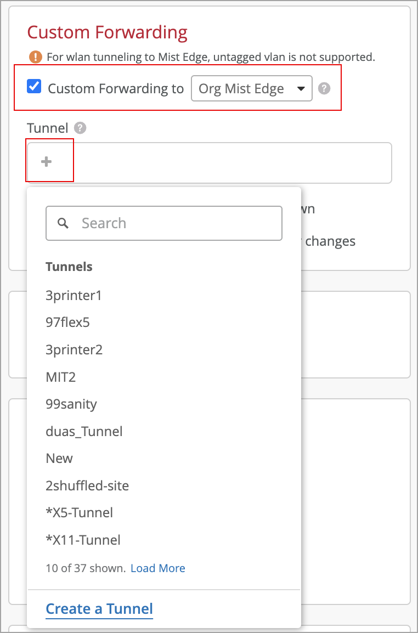Image resolution: width=418 pixels, height=633 pixels.
Task: Select the *X5-Tunnel entry
Action: (x=80, y=513)
